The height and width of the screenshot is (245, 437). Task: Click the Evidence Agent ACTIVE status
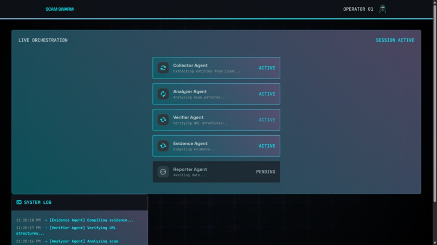click(267, 145)
